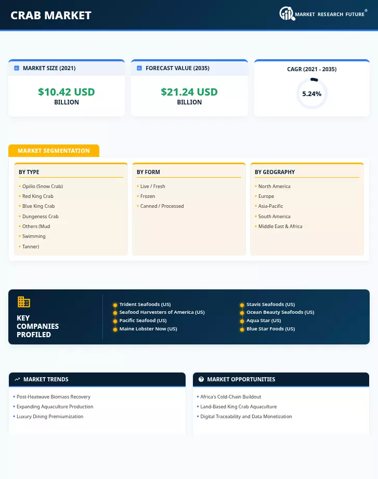Click the BY FORM segment heading
This screenshot has height=479, width=378.
[x=148, y=172]
